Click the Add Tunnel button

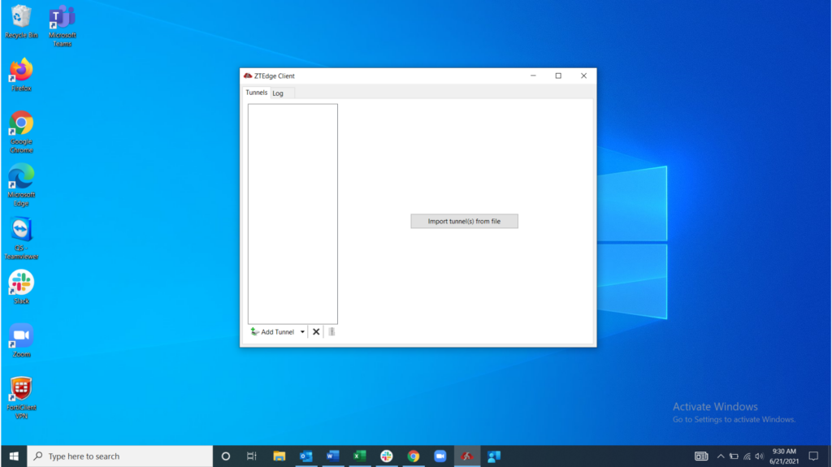pos(273,332)
